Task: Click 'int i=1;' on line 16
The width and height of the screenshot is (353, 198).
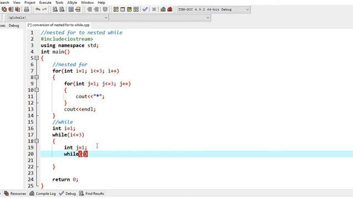Action: 64,128
